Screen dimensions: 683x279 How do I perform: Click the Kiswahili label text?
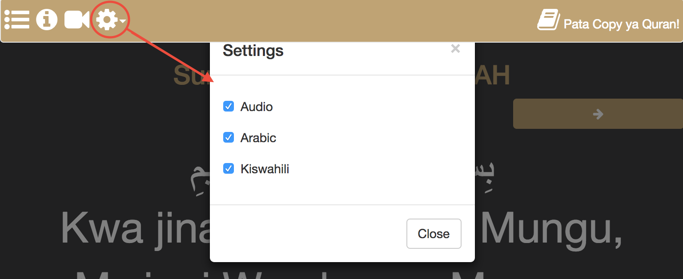click(265, 169)
